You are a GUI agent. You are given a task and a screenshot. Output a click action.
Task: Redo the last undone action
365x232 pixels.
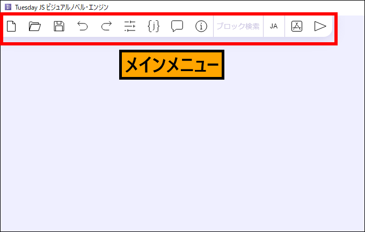point(106,26)
